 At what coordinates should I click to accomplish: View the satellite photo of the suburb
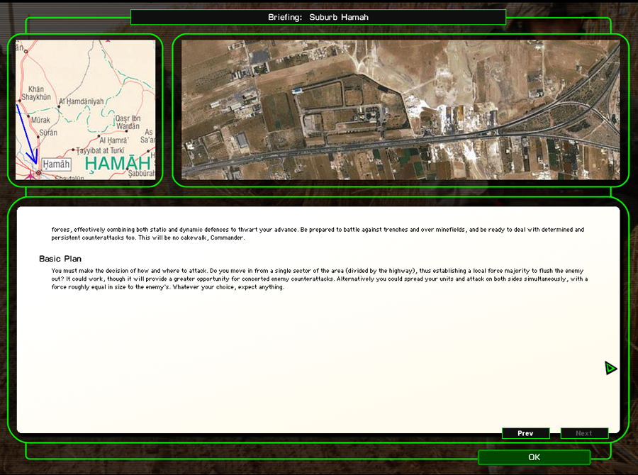[401, 109]
